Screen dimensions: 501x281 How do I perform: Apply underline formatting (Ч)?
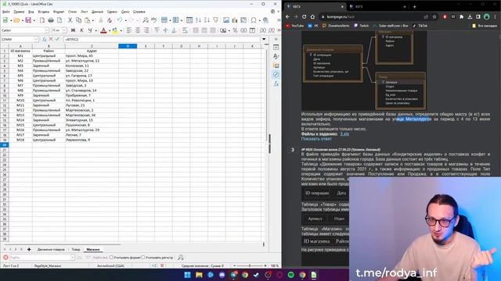[90, 30]
